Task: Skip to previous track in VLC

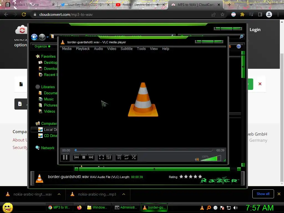Action: click(x=77, y=157)
